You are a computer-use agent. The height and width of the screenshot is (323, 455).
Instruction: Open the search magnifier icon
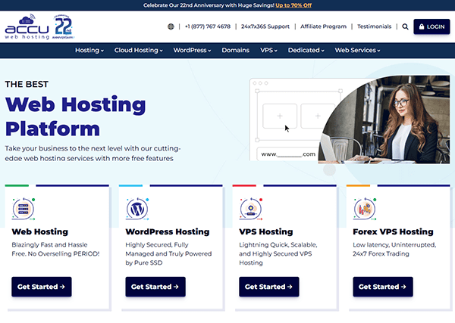tap(406, 26)
